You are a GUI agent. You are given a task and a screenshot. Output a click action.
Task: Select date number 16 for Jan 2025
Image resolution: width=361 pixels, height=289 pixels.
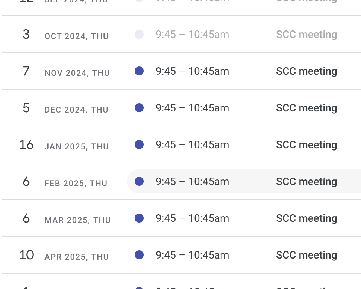point(26,145)
